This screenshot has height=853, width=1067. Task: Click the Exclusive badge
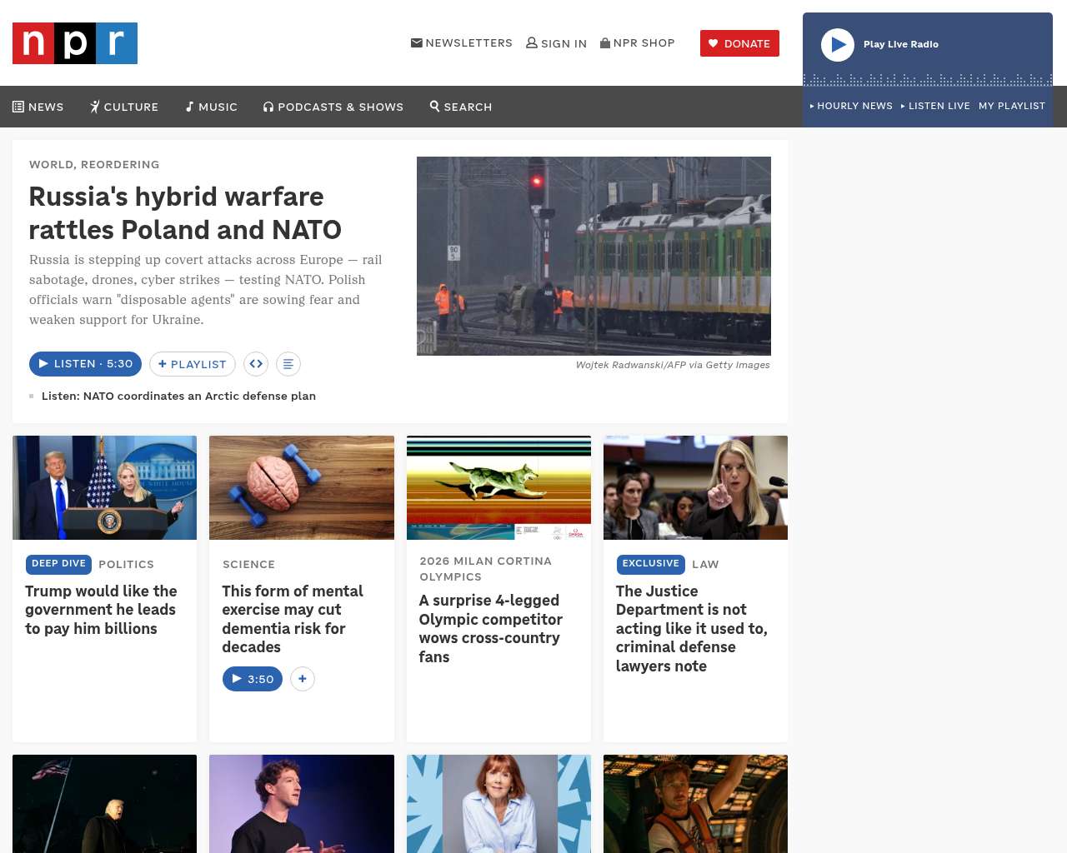651,564
